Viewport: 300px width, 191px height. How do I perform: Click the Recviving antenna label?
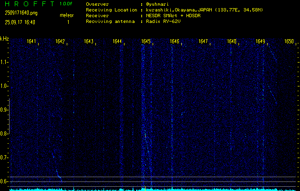coord(110,21)
